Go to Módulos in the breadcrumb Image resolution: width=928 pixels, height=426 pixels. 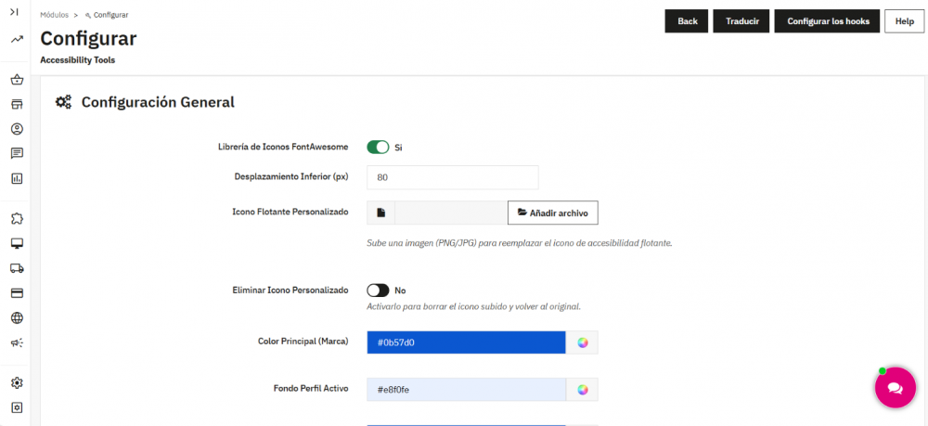pos(54,15)
